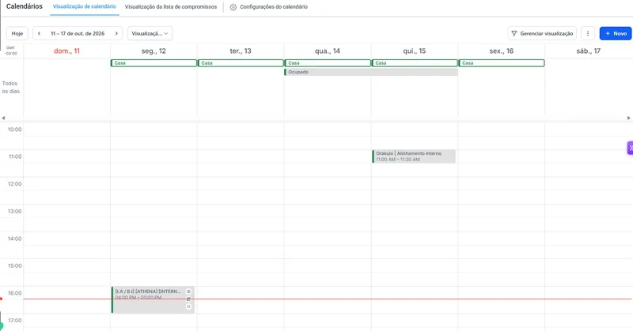Click the GMT -03:00 timezone label
Screen dimensions: 633x331
[x=11, y=51]
